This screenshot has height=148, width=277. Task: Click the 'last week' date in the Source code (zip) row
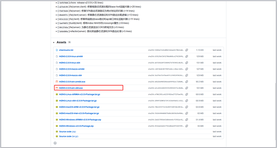tap(217, 132)
